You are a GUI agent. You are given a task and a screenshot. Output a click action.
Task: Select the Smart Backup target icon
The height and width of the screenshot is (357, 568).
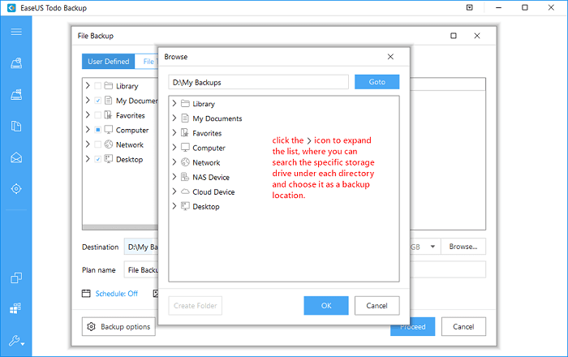16,188
